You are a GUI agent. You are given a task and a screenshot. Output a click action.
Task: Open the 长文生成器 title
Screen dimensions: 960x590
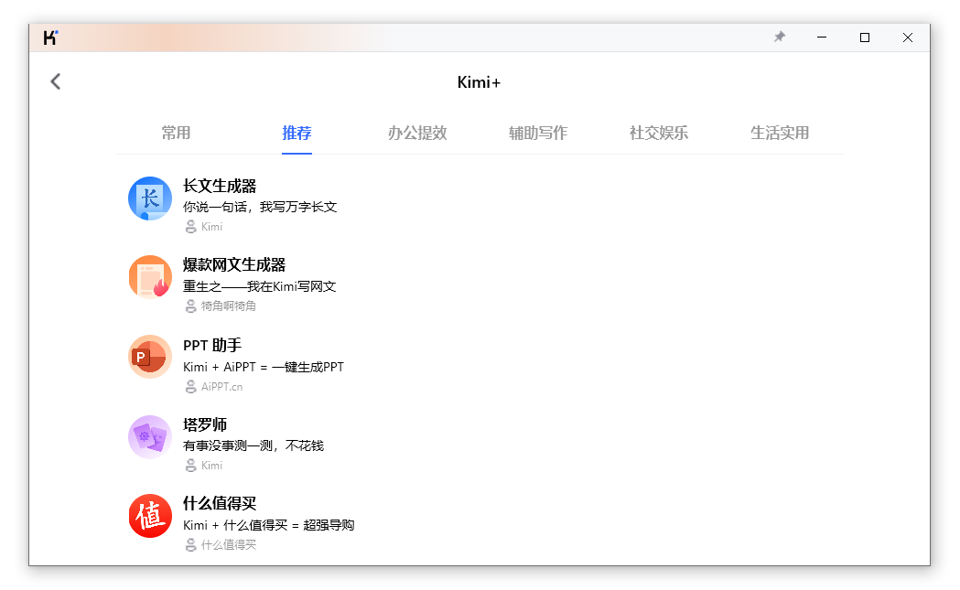coord(220,186)
